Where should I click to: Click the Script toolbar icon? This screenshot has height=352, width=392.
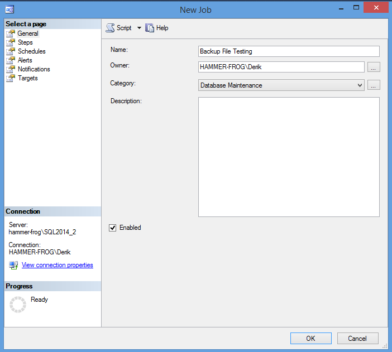pos(110,28)
